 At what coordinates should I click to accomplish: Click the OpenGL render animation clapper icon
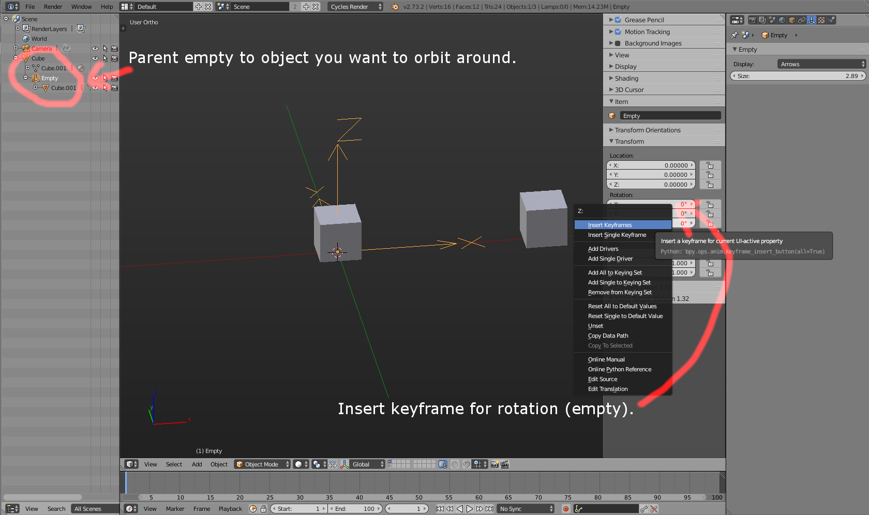505,464
